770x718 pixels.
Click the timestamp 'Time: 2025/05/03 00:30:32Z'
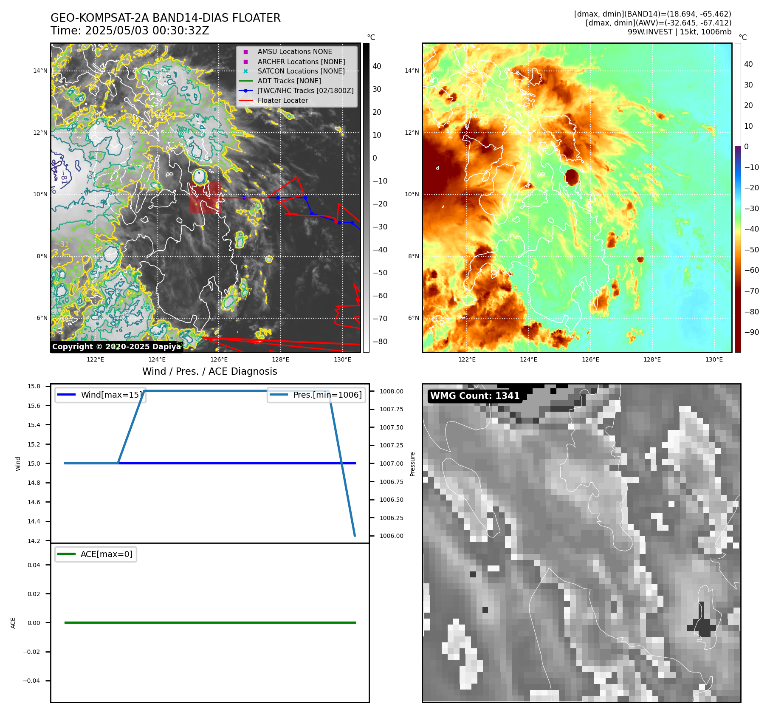coord(130,31)
